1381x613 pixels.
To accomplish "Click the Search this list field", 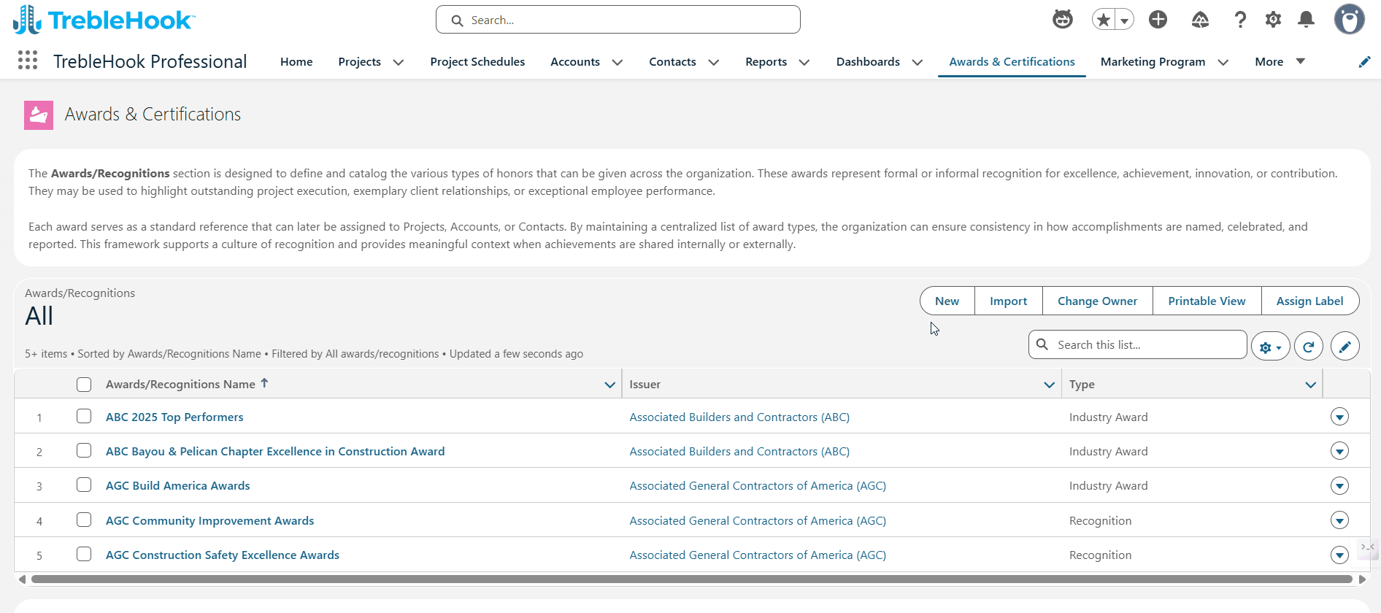I will pyautogui.click(x=1137, y=344).
